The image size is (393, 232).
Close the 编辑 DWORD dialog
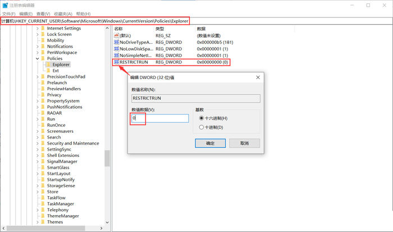258,77
